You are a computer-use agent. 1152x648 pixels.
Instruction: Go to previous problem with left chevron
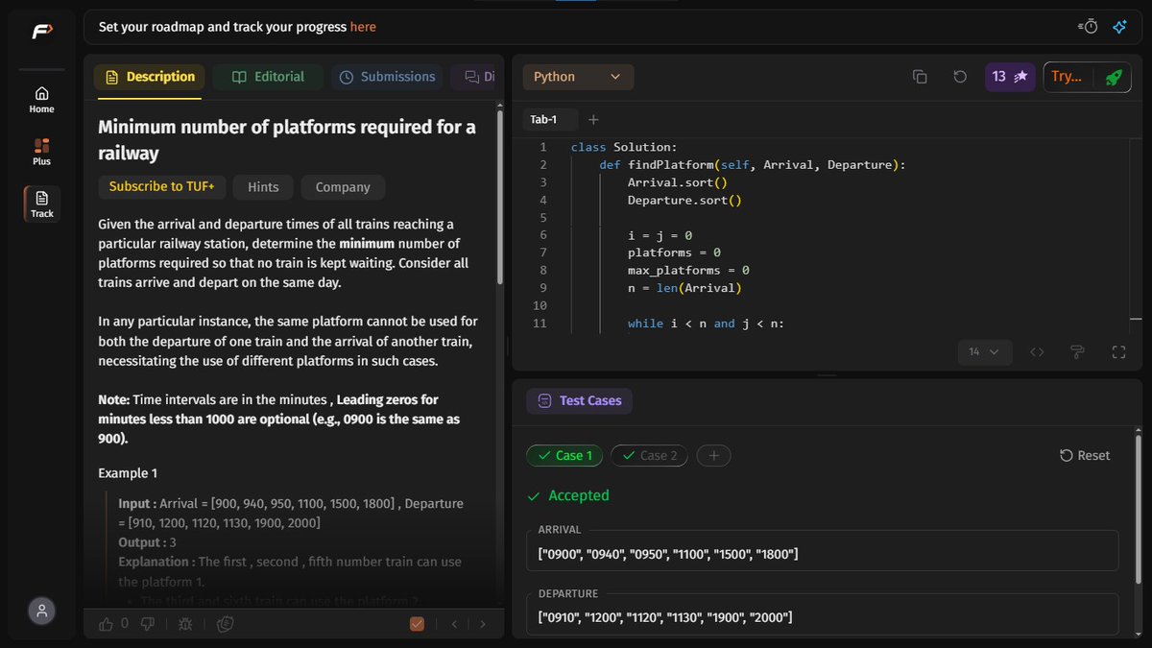[x=455, y=624]
